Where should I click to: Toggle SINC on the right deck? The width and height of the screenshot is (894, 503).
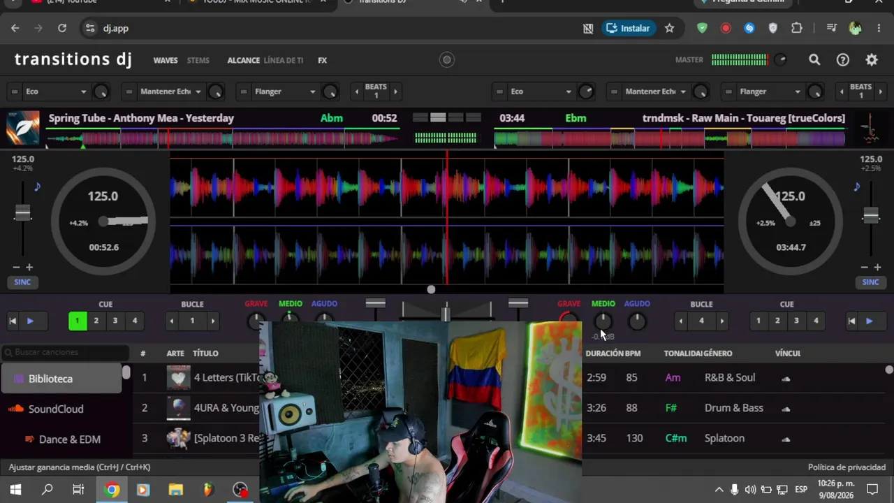click(x=870, y=282)
